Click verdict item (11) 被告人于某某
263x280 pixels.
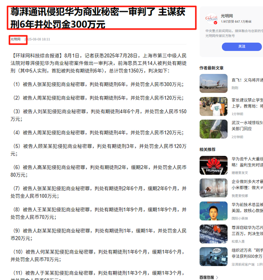97,275
